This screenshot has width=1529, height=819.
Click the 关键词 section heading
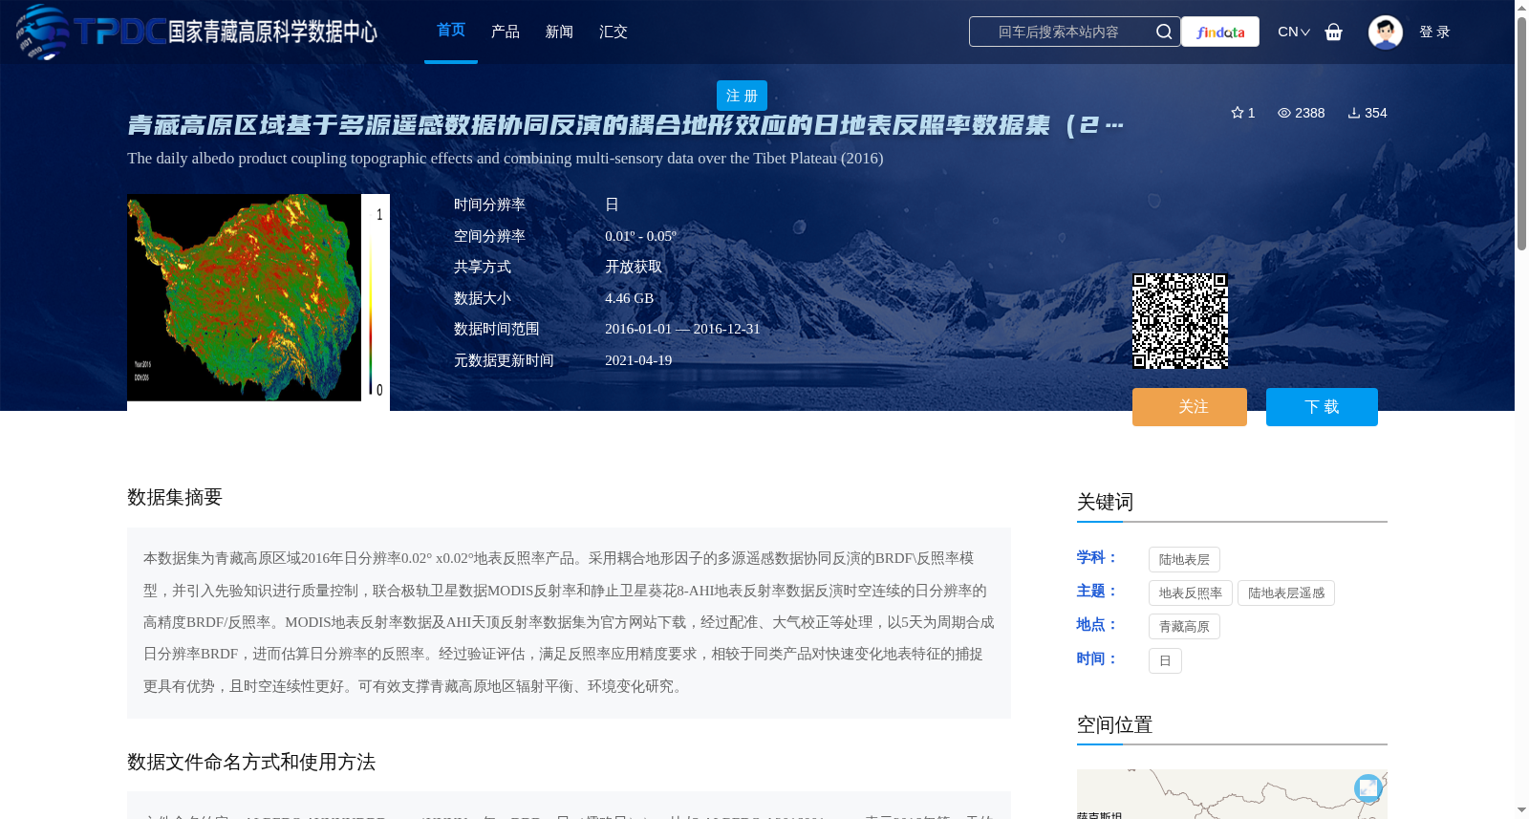(x=1105, y=502)
